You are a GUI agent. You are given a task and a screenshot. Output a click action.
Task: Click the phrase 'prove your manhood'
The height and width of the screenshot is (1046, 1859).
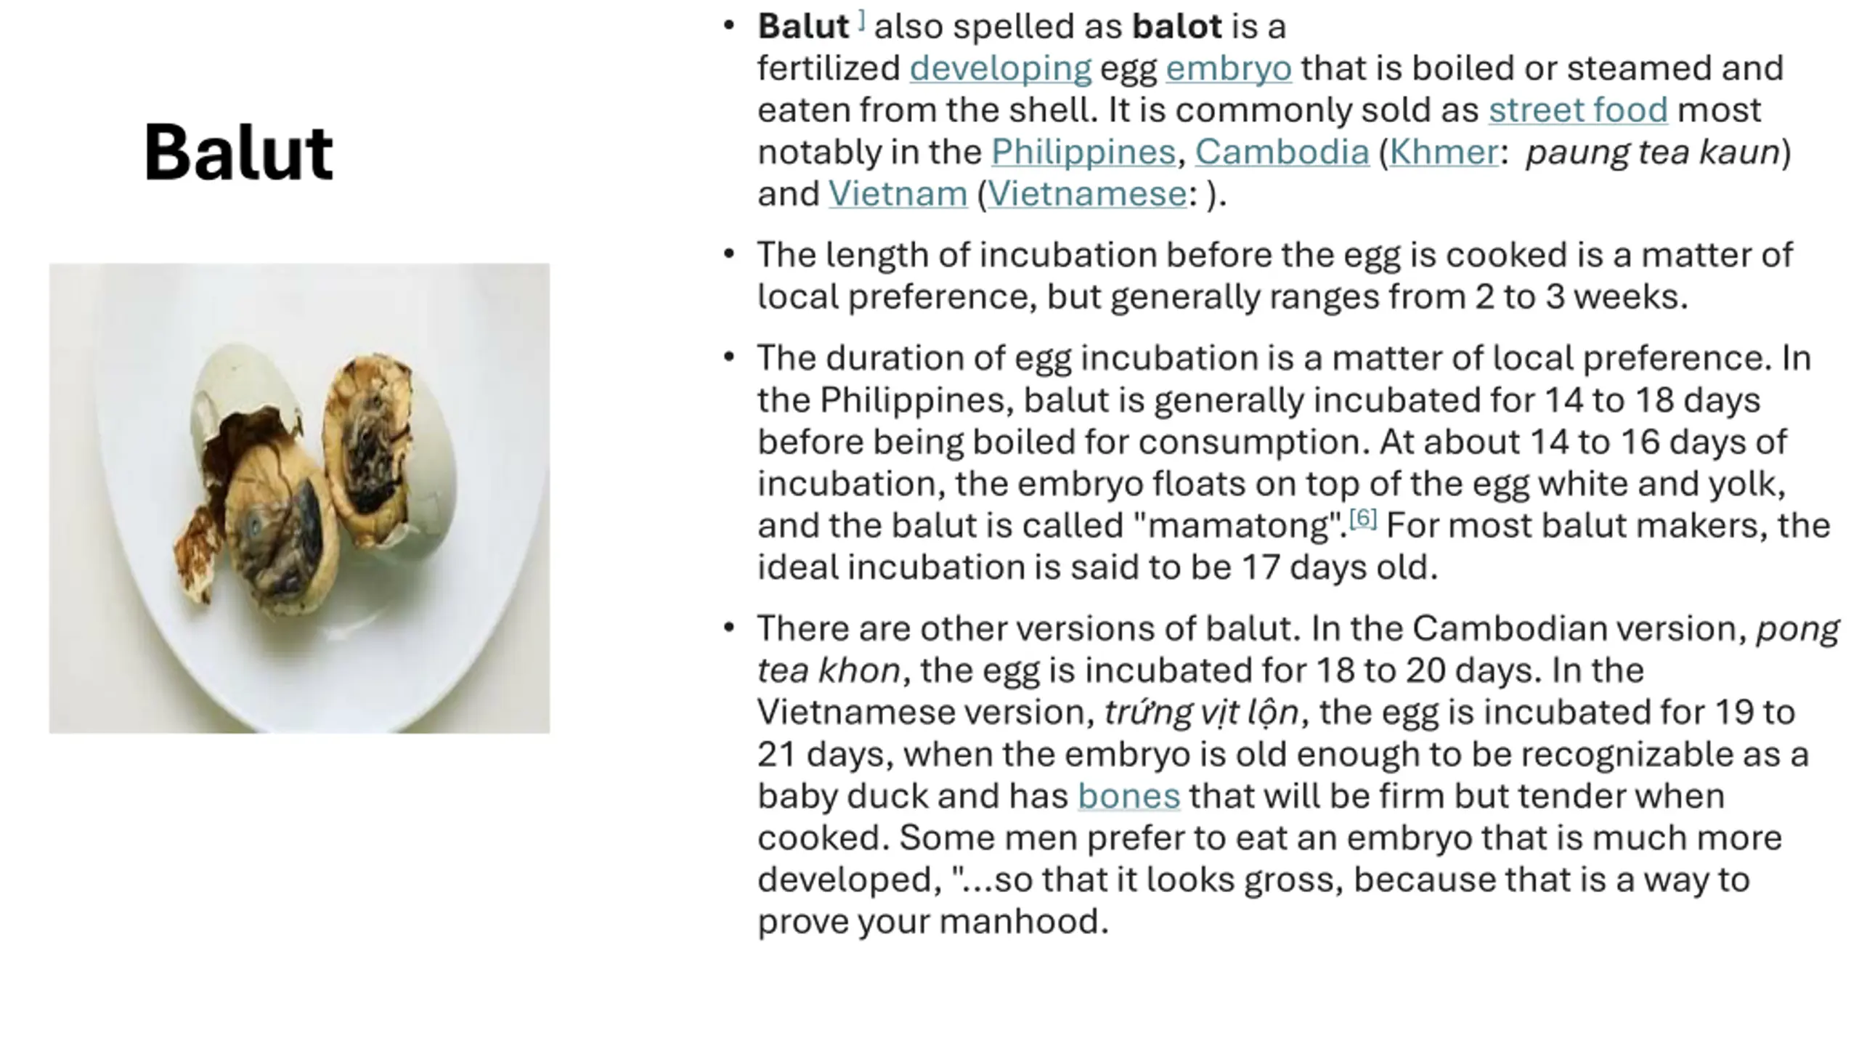click(932, 922)
